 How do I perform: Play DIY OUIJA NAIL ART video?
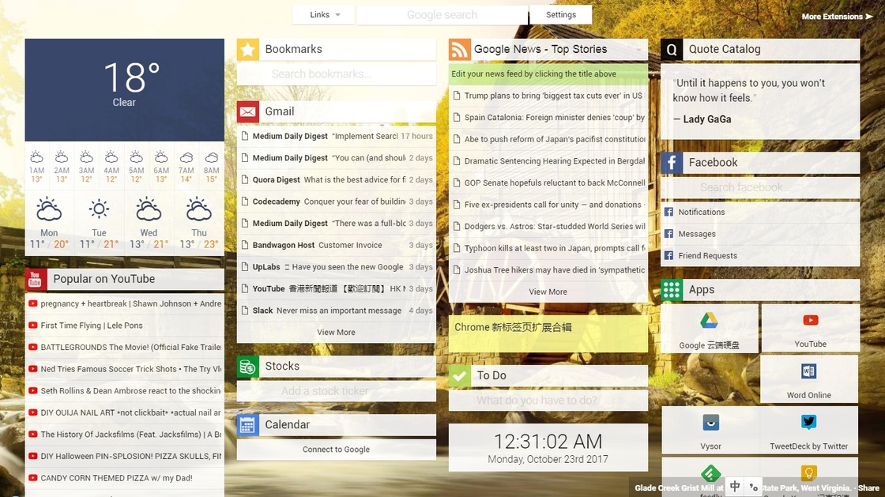click(124, 413)
